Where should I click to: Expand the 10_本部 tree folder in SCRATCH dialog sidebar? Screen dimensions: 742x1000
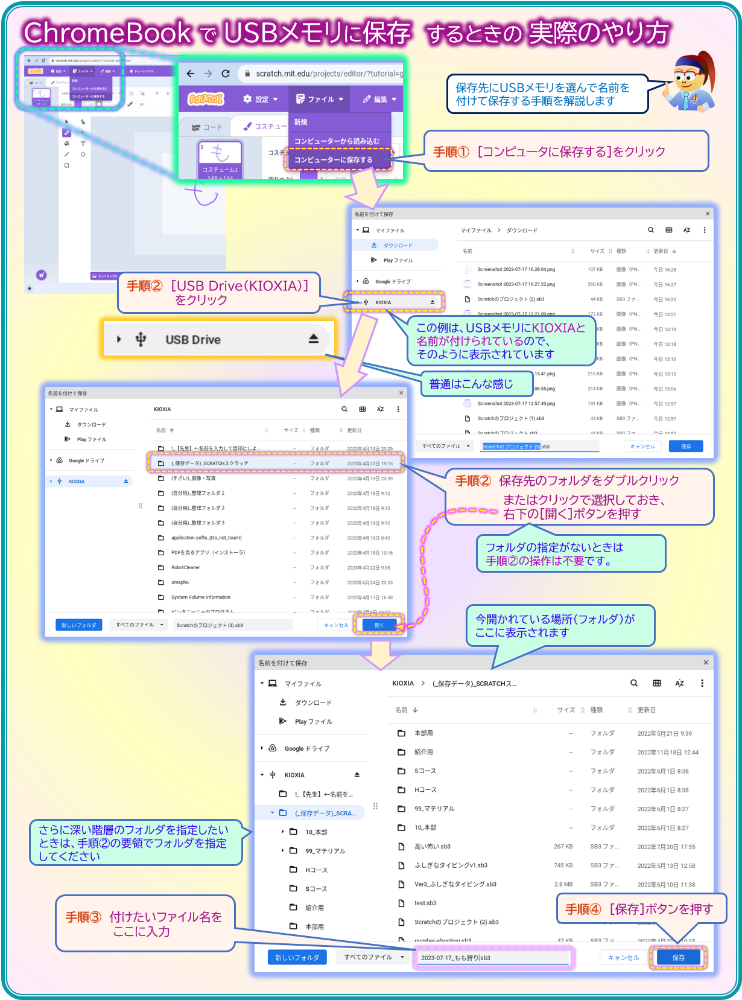282,832
